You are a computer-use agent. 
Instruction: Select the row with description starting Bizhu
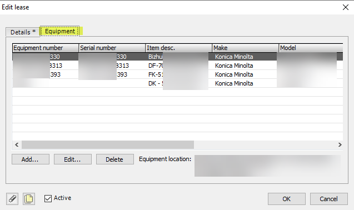click(x=177, y=57)
